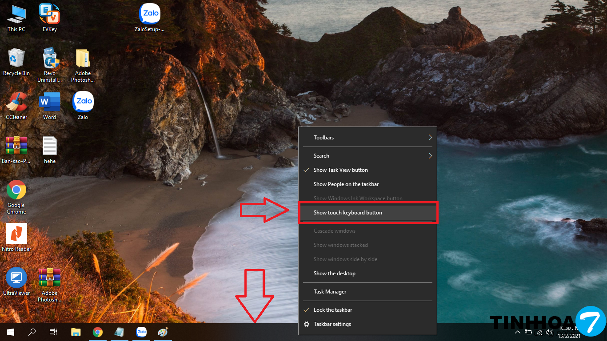607x341 pixels.
Task: Toggle Lock the taskbar option
Action: pyautogui.click(x=332, y=310)
